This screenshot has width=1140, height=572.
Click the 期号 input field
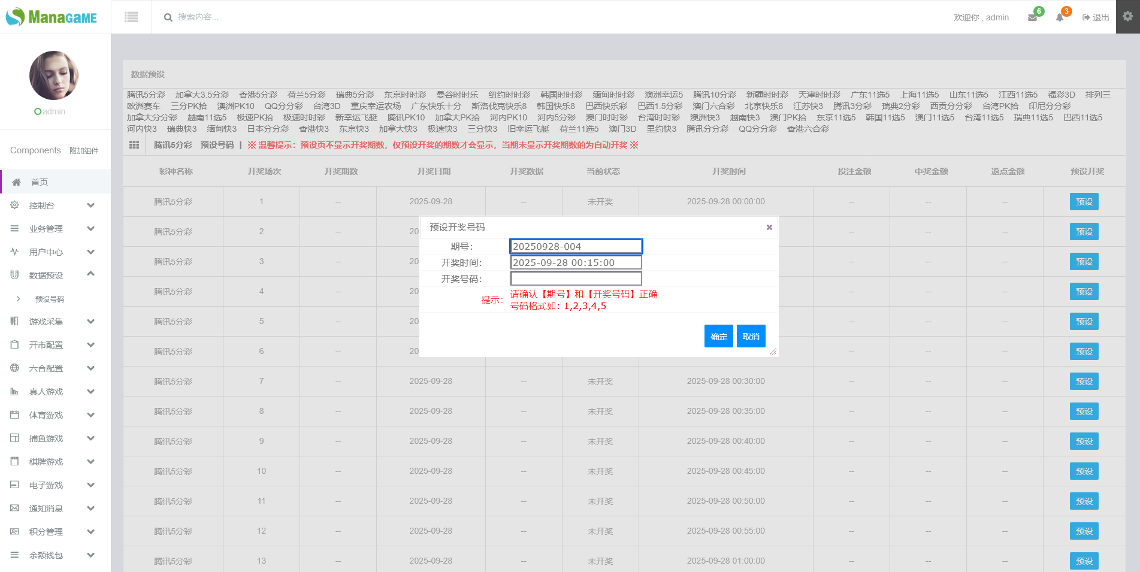(x=576, y=246)
